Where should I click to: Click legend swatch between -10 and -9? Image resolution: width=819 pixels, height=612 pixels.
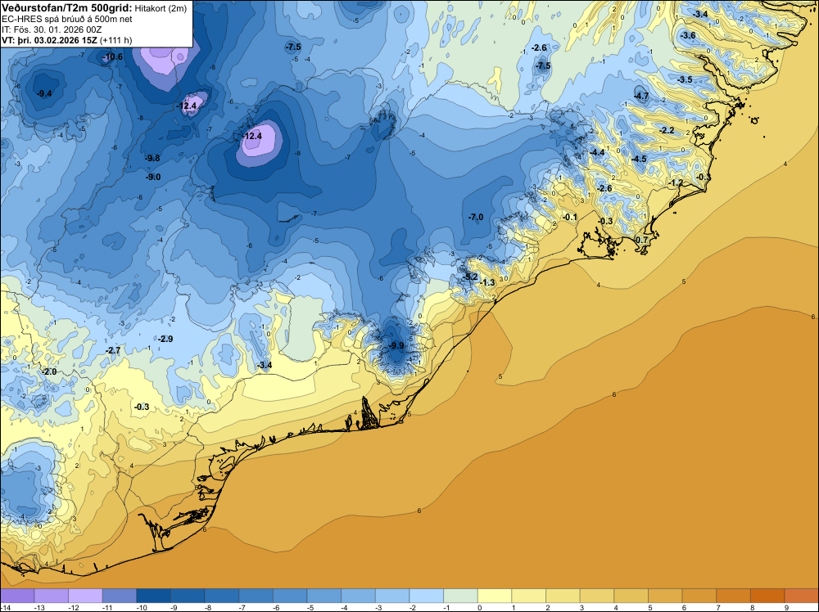[x=154, y=596]
